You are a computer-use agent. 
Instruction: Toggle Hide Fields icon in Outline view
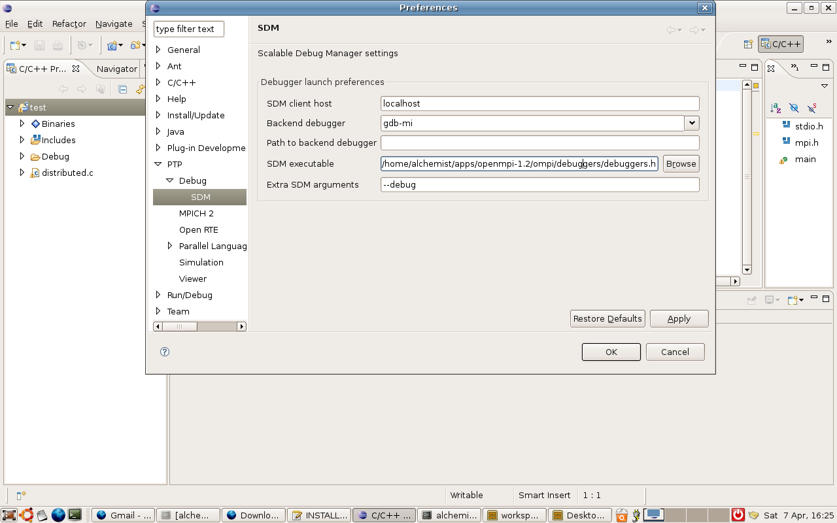[794, 108]
